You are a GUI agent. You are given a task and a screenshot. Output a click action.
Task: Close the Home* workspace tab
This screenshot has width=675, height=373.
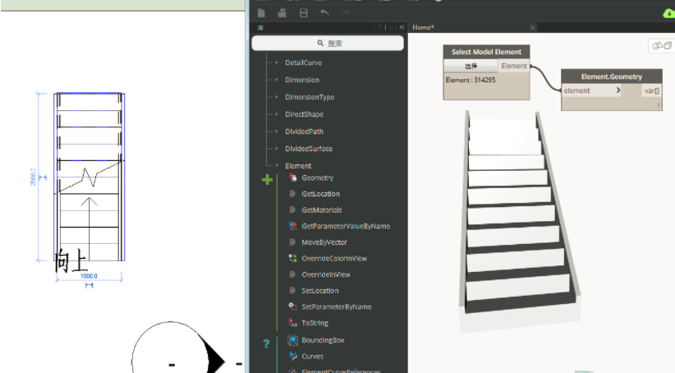pos(532,28)
